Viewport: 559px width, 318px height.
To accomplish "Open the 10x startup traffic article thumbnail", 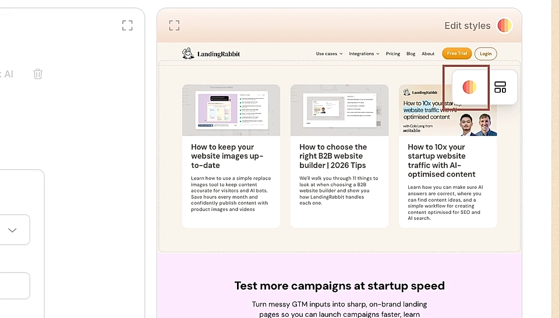I will [448, 110].
